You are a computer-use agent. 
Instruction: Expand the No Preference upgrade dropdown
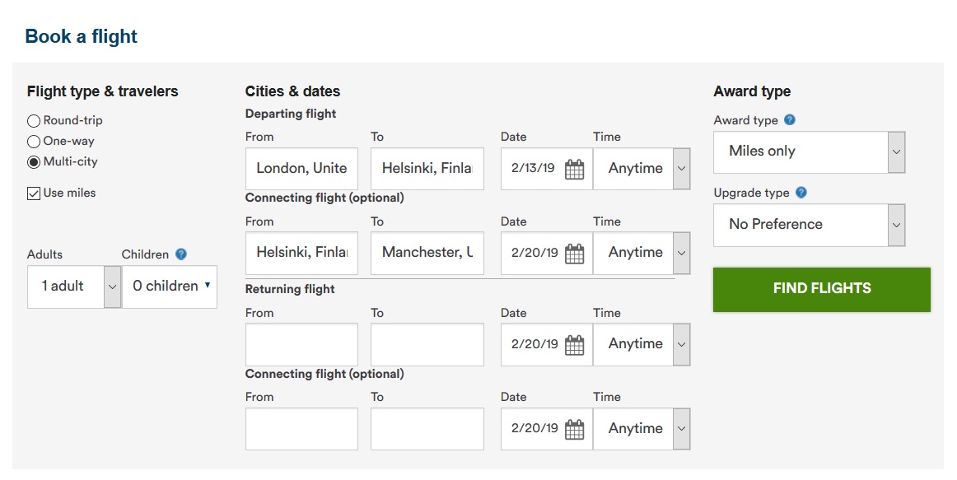pos(896,225)
